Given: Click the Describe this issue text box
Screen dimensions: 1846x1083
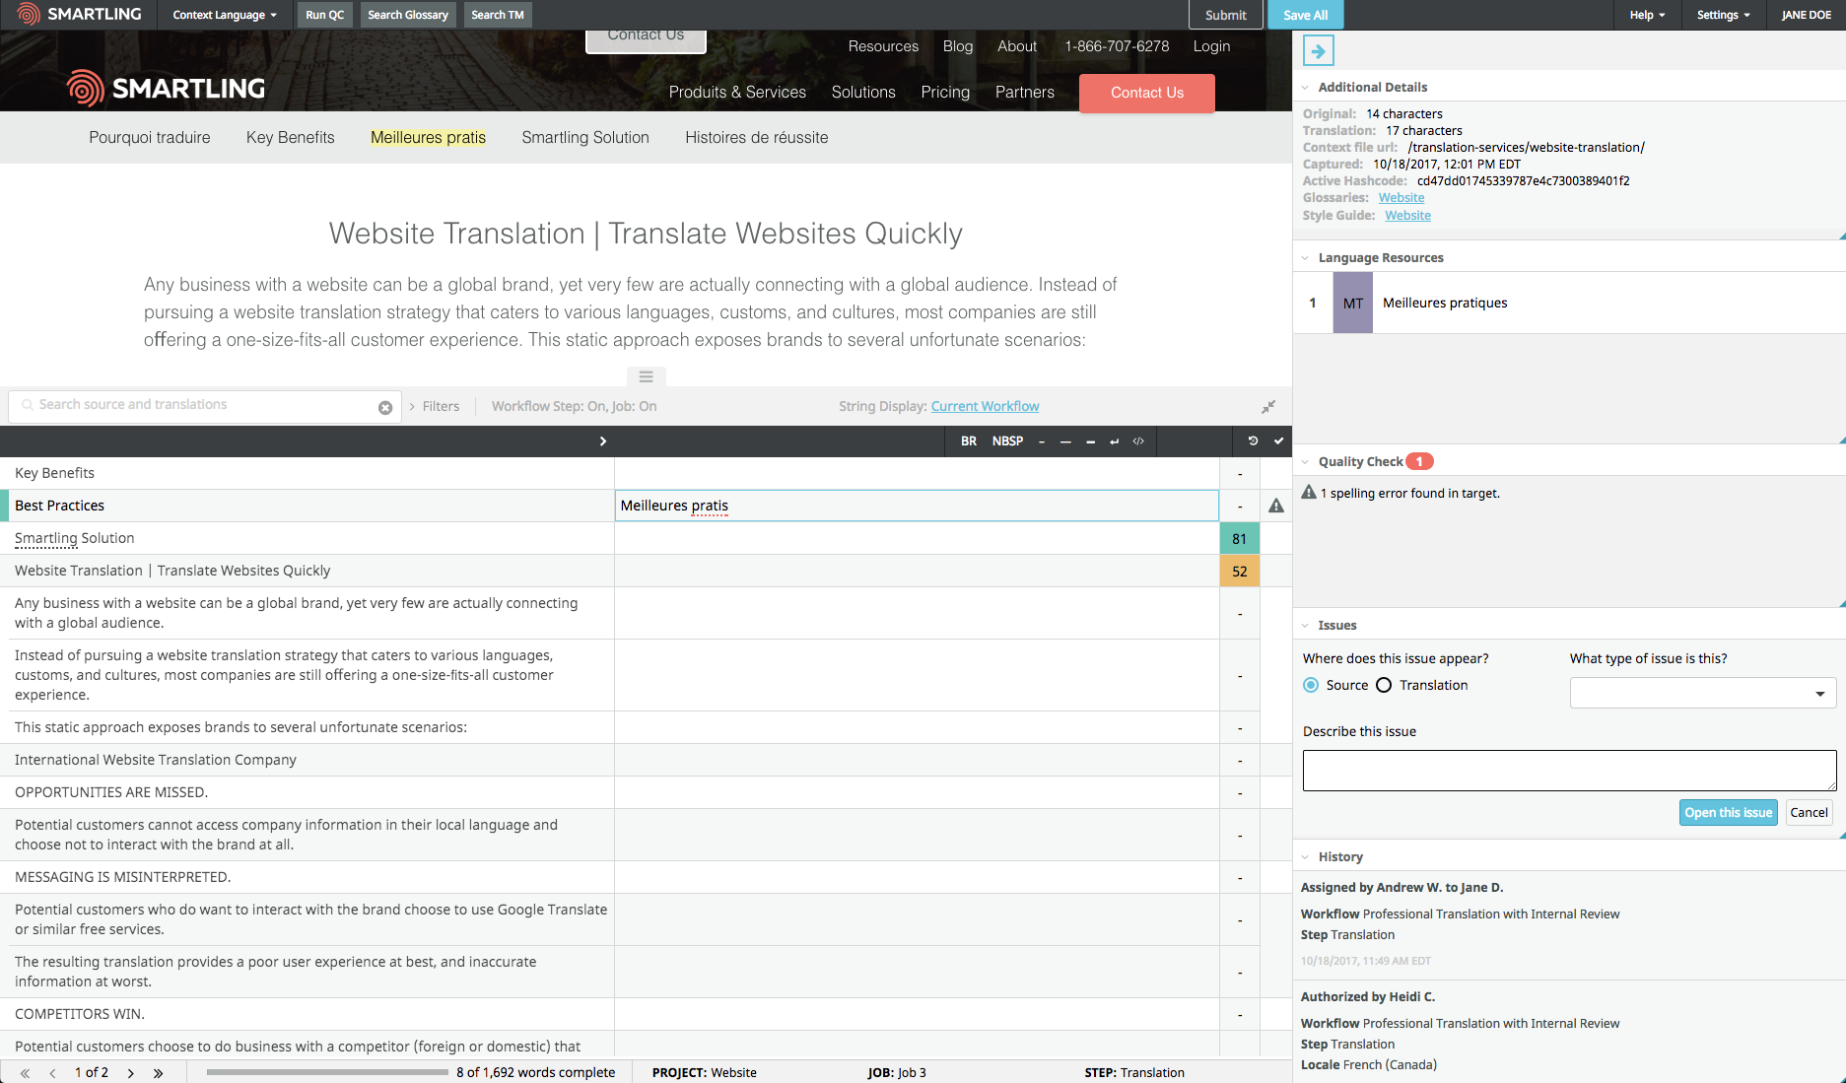Looking at the screenshot, I should (1569, 770).
